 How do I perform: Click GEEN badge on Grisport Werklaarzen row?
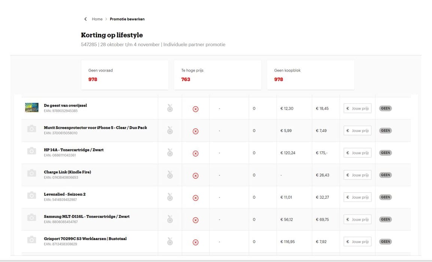pos(385,242)
